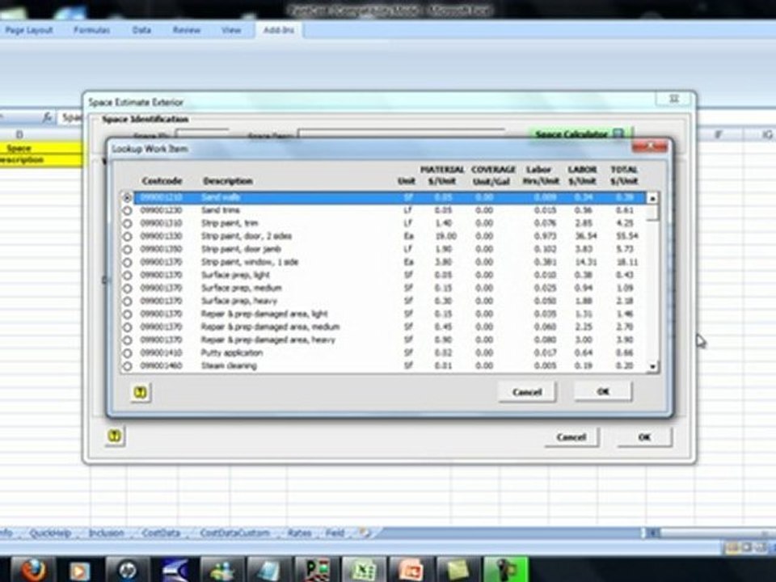The width and height of the screenshot is (776, 582).
Task: Click 'Repair & prep damaged area, medium' row text
Action: pyautogui.click(x=270, y=327)
